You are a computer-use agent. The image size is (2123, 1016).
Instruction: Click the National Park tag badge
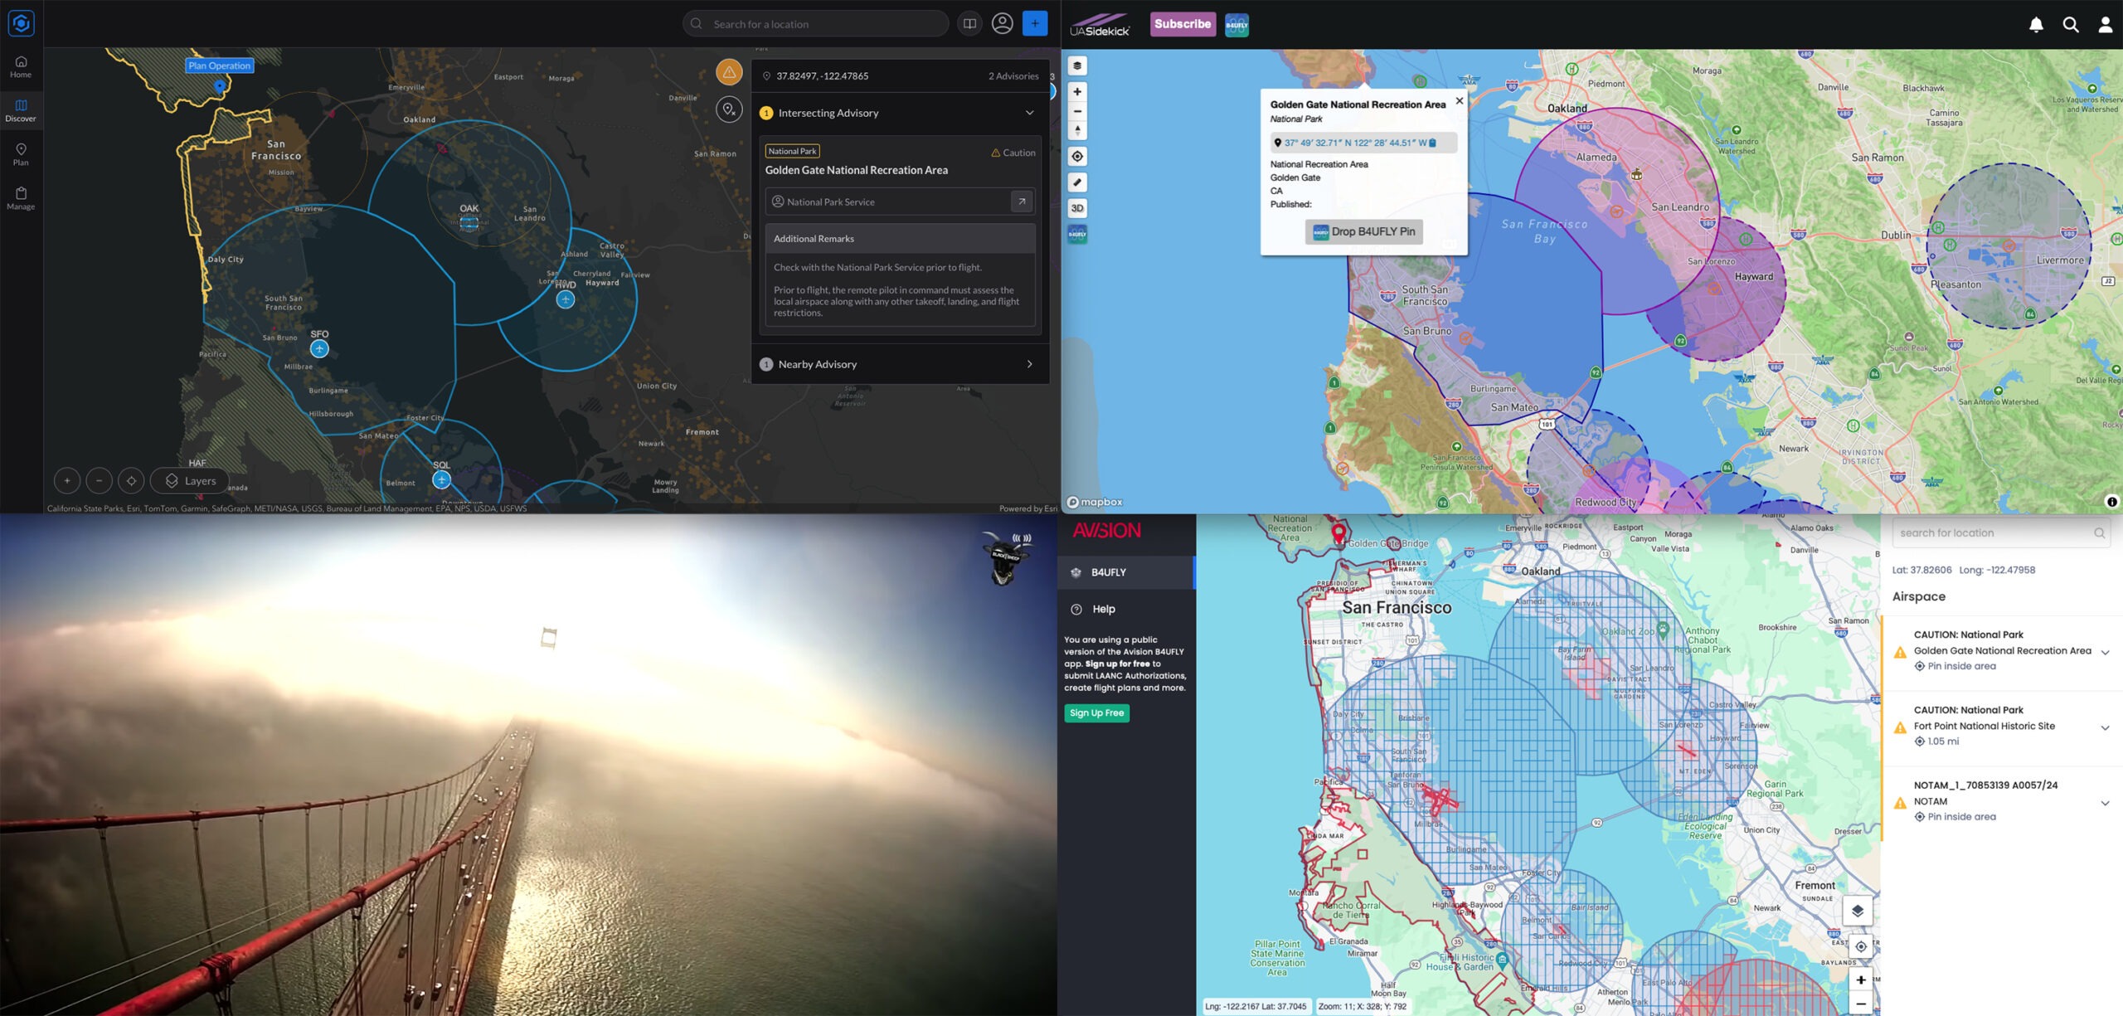coord(792,151)
